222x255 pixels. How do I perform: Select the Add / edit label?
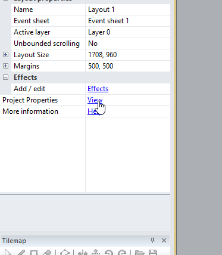(29, 89)
